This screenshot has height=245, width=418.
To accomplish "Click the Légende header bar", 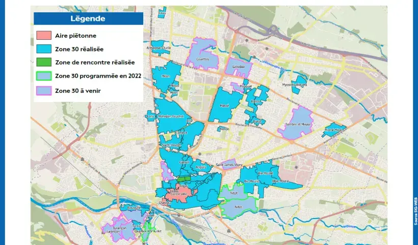I will pyautogui.click(x=88, y=19).
